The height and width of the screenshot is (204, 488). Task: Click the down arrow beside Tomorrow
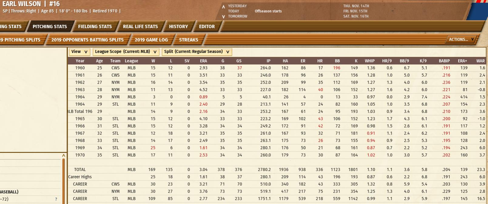pos(224,17)
